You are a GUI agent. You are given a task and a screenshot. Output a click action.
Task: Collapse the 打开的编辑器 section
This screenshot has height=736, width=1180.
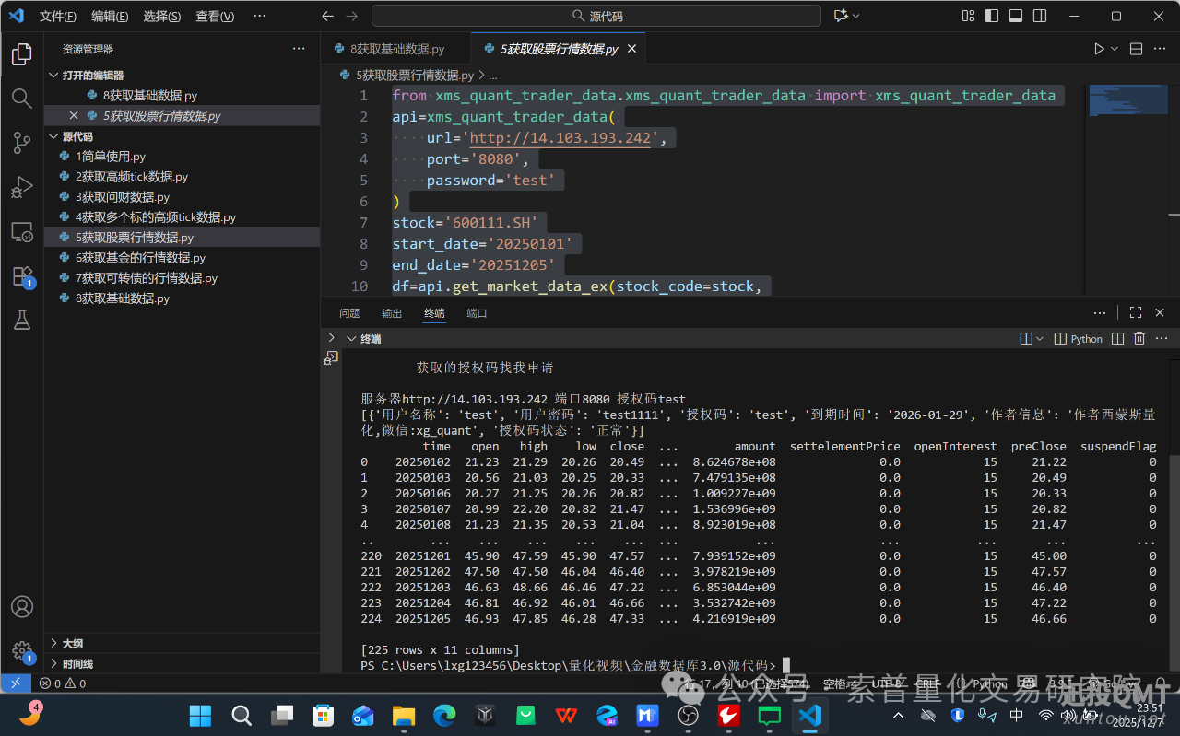92,76
